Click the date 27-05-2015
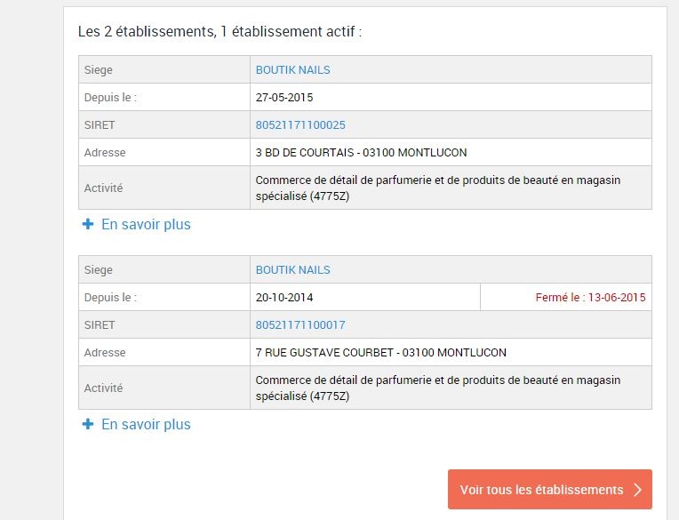 pos(284,98)
